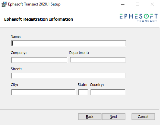Click the Country input field
Image resolution: width=160 pixels, height=125 pixels.
(x=108, y=92)
